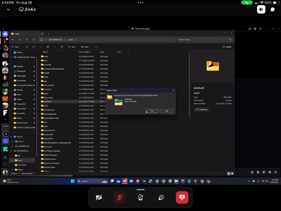
Task: Click the Delete trash icon
Action: click(62, 47)
